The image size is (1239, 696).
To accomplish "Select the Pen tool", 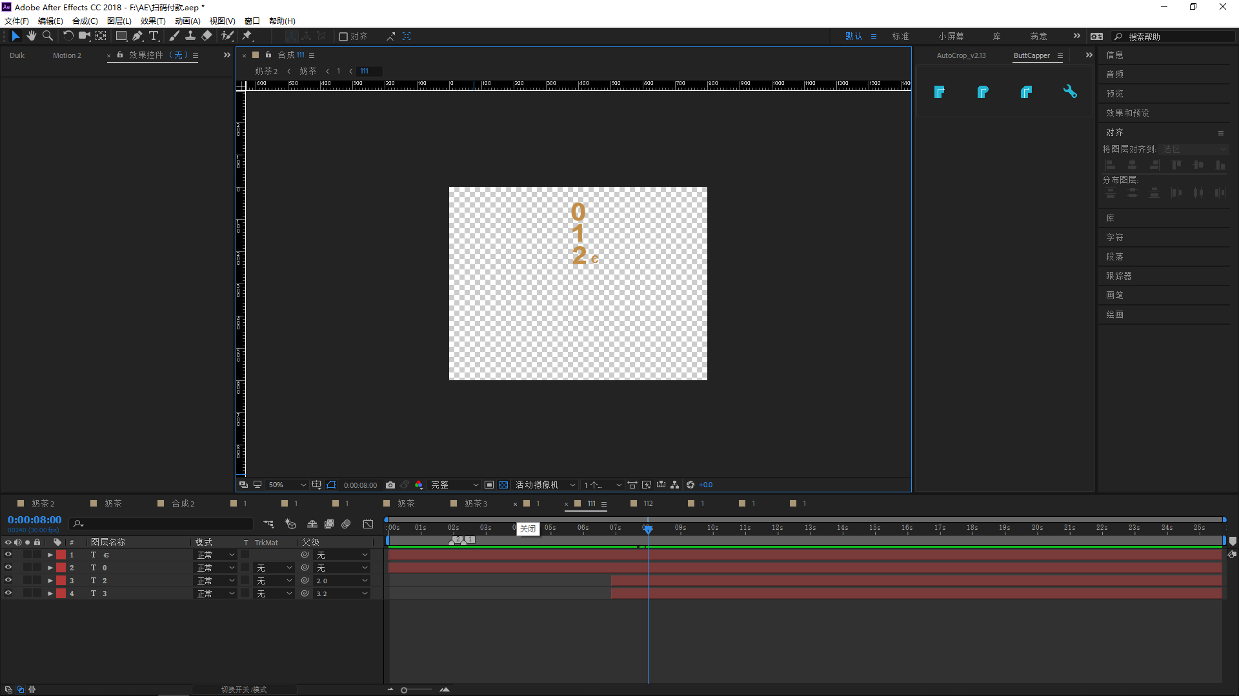I will point(137,36).
